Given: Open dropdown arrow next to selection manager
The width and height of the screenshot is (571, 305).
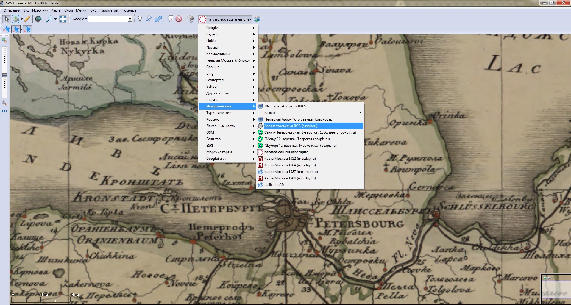Looking at the screenshot, I should pos(21,19).
